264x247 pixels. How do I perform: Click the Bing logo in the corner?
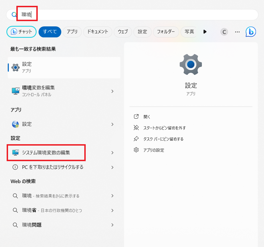(250, 32)
